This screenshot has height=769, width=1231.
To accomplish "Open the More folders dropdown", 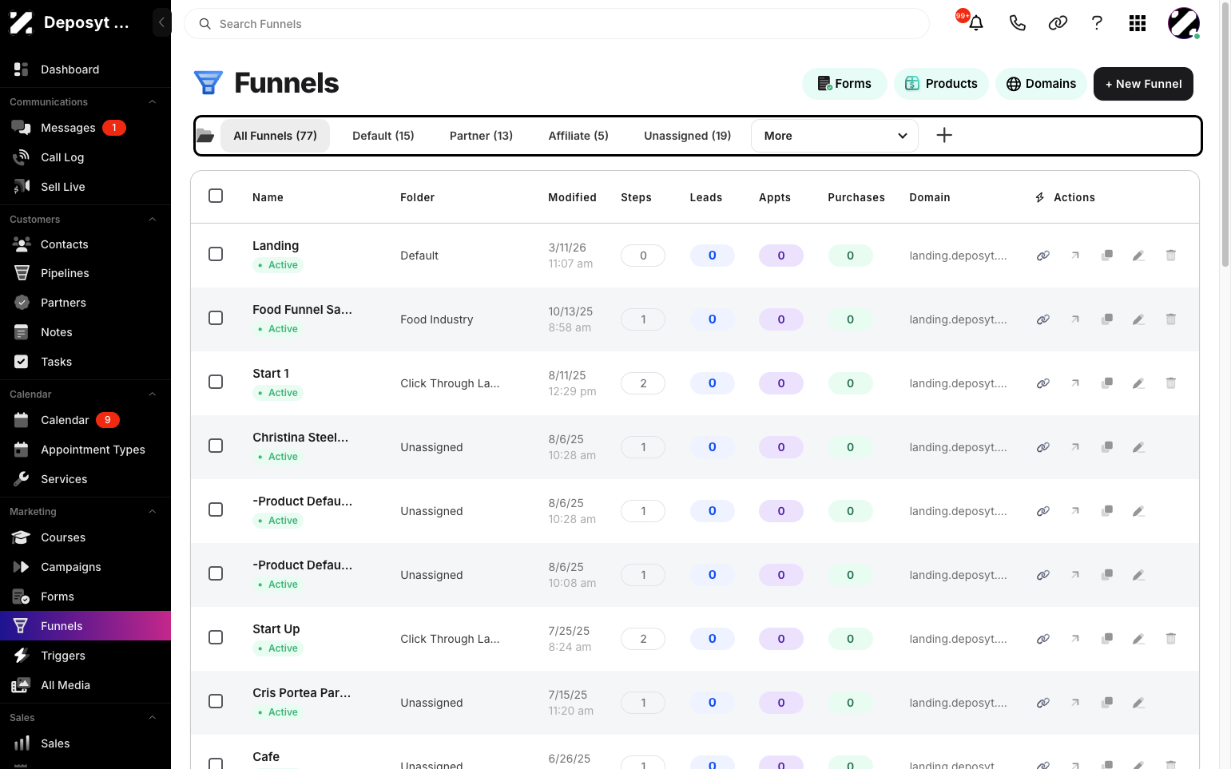I will point(835,136).
